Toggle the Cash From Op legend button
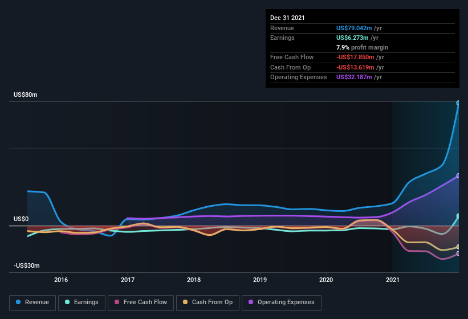468x319 pixels. (207, 302)
